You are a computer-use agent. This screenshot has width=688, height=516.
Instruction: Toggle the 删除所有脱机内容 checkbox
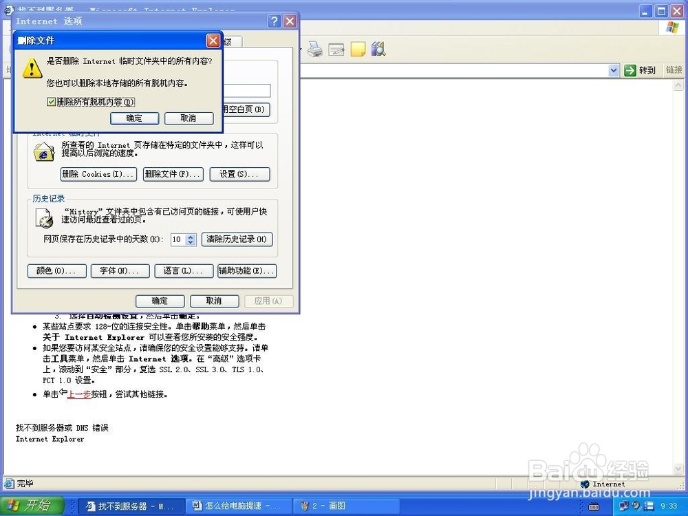51,102
